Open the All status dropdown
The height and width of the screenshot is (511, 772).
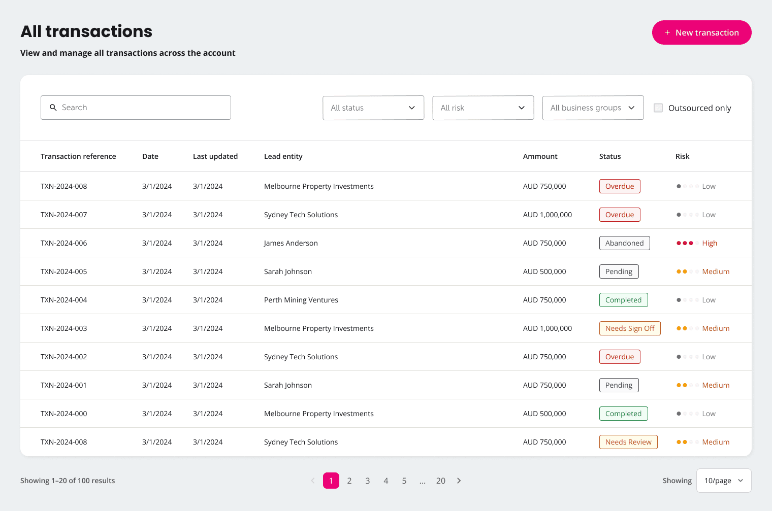point(373,108)
